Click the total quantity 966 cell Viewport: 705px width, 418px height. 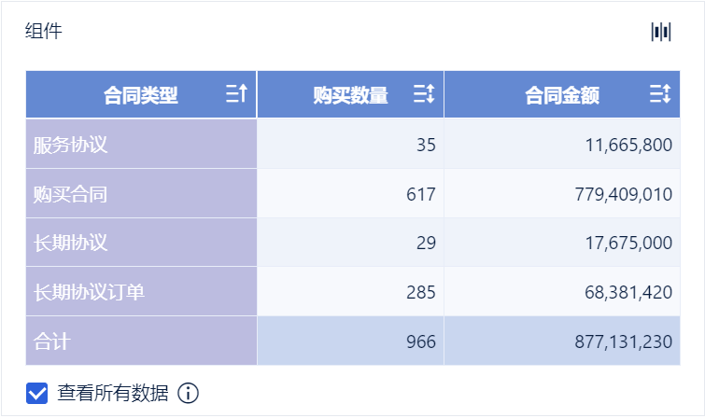click(x=421, y=341)
